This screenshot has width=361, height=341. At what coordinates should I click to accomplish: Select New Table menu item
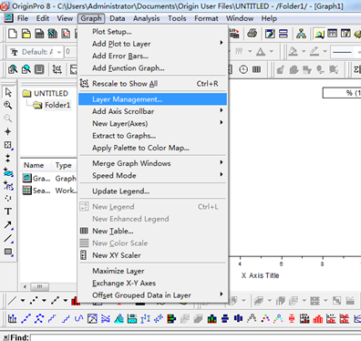[x=152, y=231]
